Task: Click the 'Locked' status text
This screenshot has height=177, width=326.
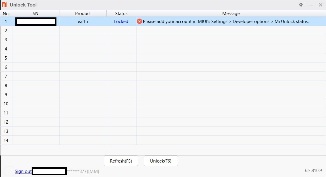Action: (121, 21)
